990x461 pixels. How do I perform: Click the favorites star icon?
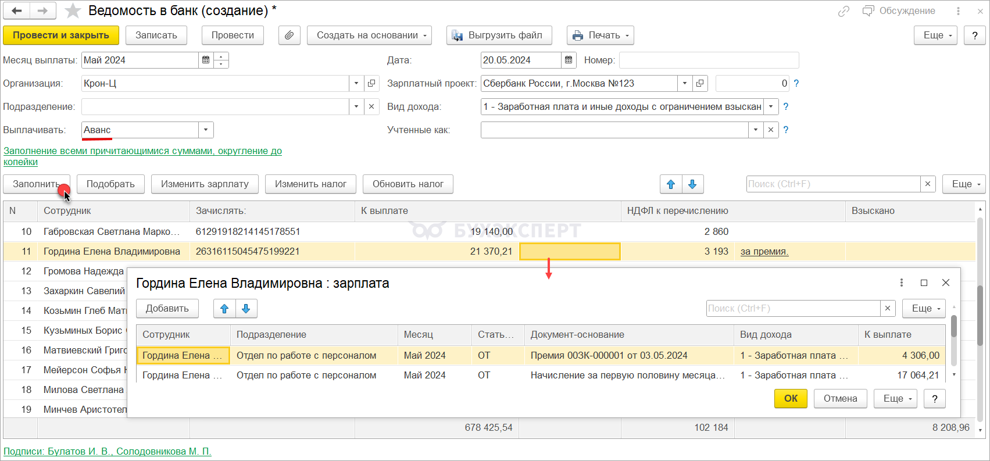coord(73,11)
